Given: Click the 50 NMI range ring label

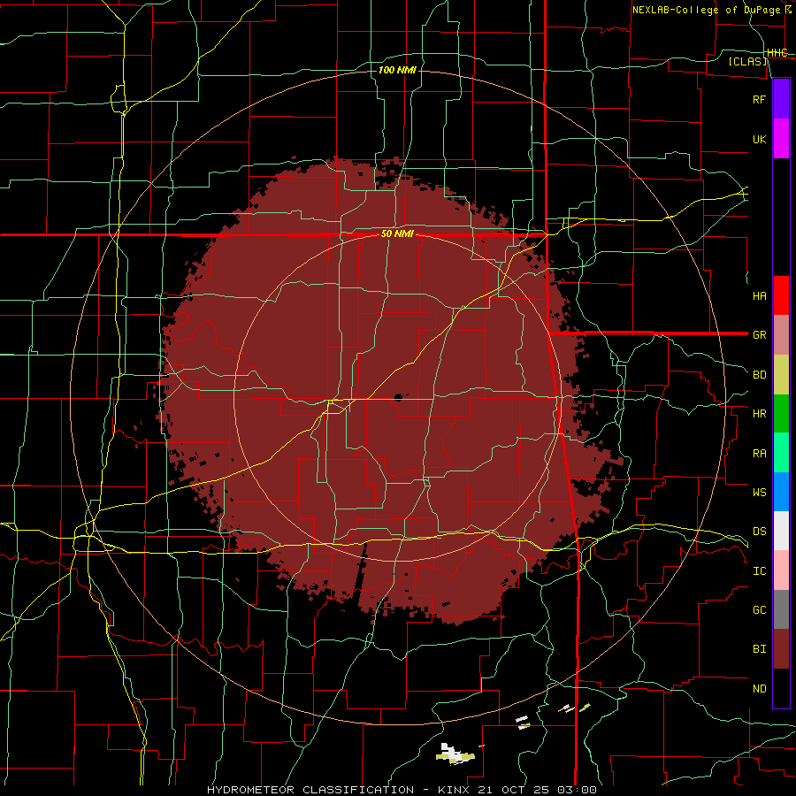Looking at the screenshot, I should (397, 234).
